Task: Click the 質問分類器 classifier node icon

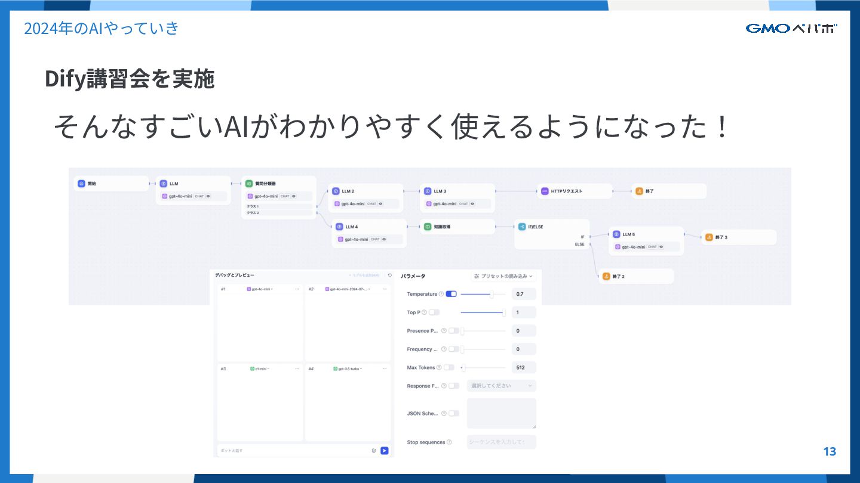Action: click(x=248, y=184)
